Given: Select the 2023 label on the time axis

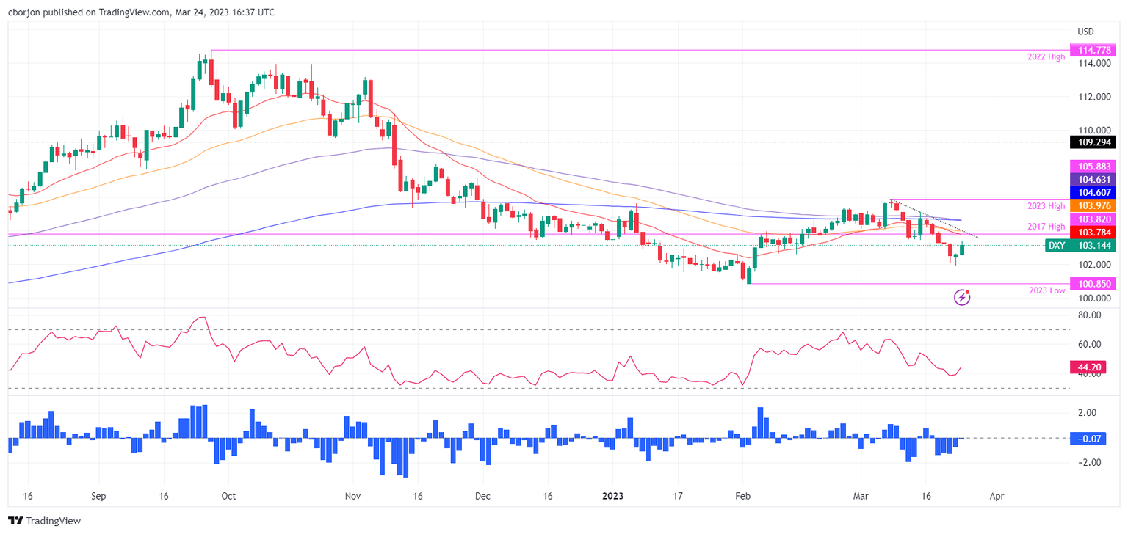Looking at the screenshot, I should pos(612,496).
